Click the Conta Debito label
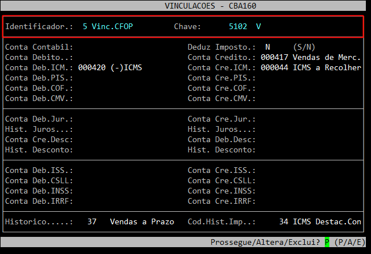Image resolution: width=371 pixels, height=254 pixels. (x=39, y=57)
